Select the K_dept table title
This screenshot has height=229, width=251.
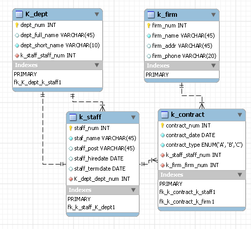point(37,14)
